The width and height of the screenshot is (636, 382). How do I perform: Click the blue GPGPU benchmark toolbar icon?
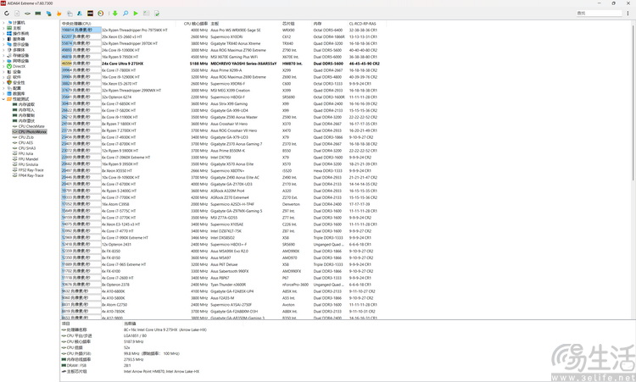(48, 14)
